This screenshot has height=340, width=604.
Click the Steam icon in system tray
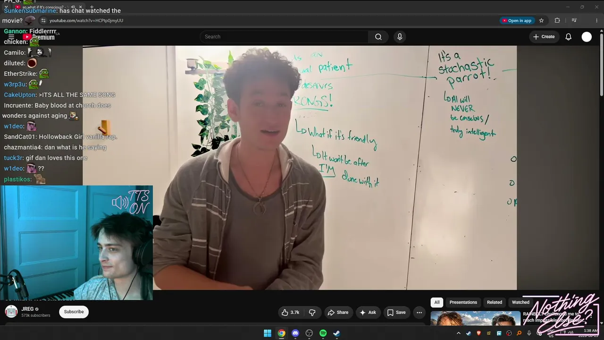469,333
